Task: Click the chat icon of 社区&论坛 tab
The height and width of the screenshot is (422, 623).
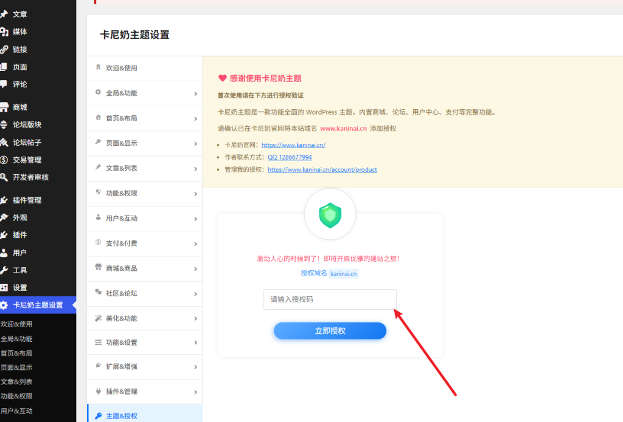Action: (x=98, y=292)
